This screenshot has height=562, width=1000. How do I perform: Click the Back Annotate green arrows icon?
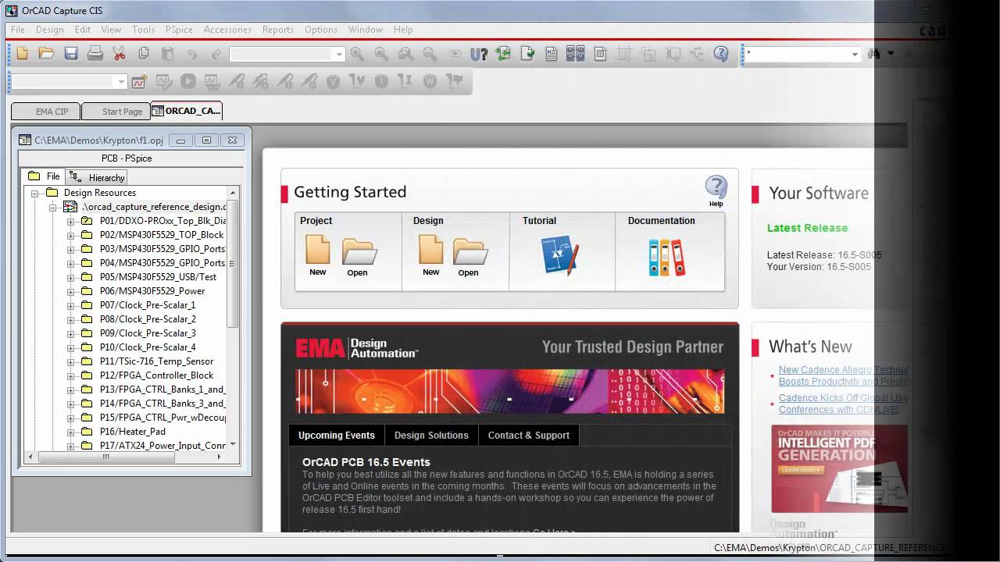[x=503, y=54]
